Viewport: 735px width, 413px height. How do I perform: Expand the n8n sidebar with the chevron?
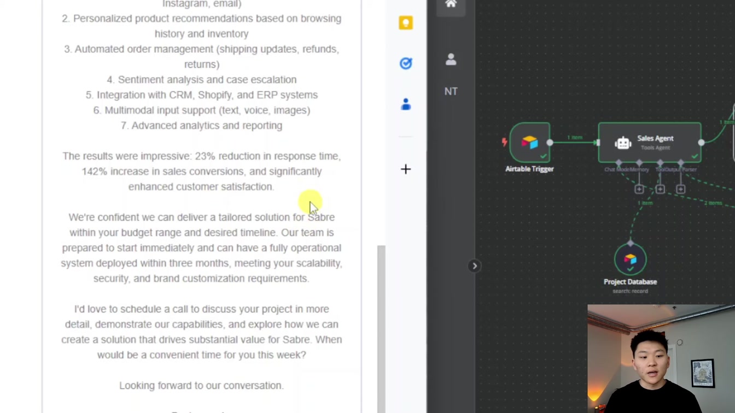tap(475, 266)
